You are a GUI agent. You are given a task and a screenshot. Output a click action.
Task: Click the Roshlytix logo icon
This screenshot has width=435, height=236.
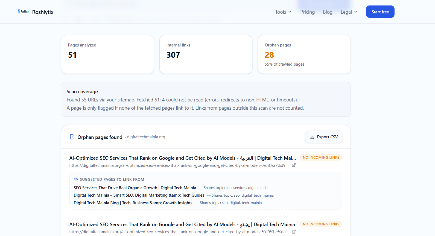(24, 11)
